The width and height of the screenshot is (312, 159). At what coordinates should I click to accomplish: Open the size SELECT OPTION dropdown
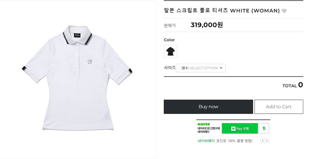[x=201, y=68]
